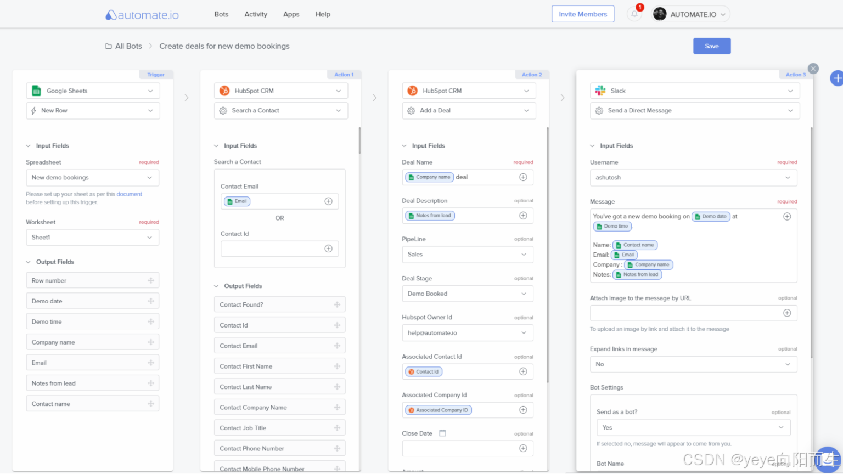843x474 pixels.
Task: Go back to All Bots
Action: 128,46
